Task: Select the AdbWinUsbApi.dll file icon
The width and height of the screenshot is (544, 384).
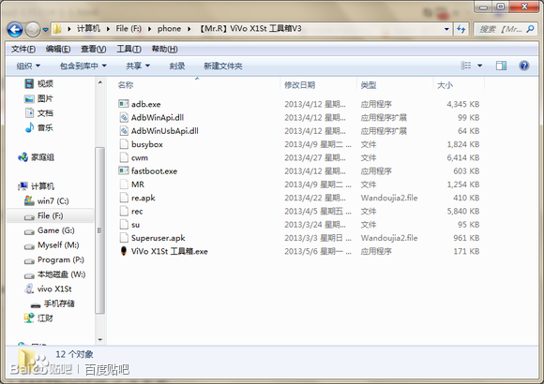Action: (x=124, y=131)
